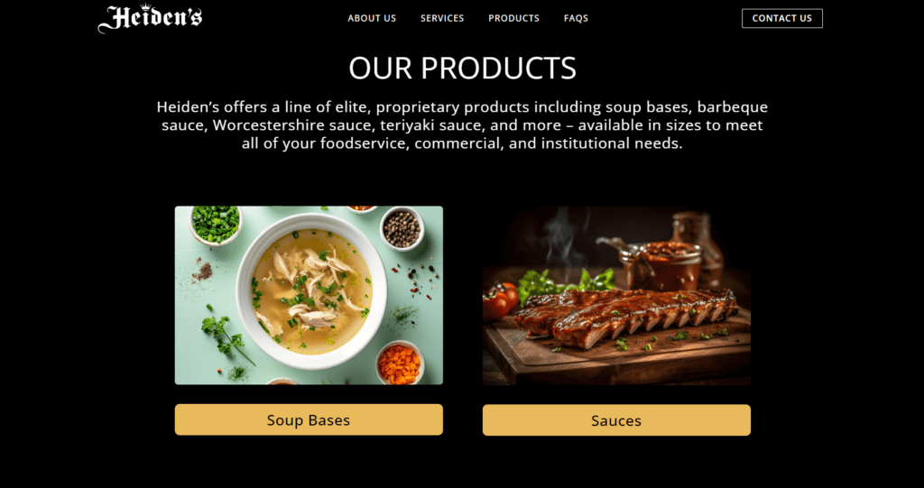The width and height of the screenshot is (924, 488).
Task: Click the red tomatoes beside the ribs
Action: [x=500, y=300]
